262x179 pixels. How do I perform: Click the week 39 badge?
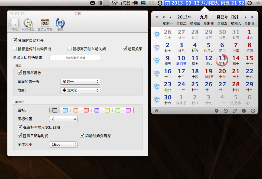[x=157, y=86]
